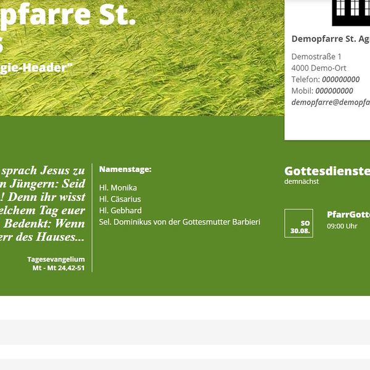The width and height of the screenshot is (370, 370).
Task: Click the parish building logo icon
Action: [x=351, y=11]
